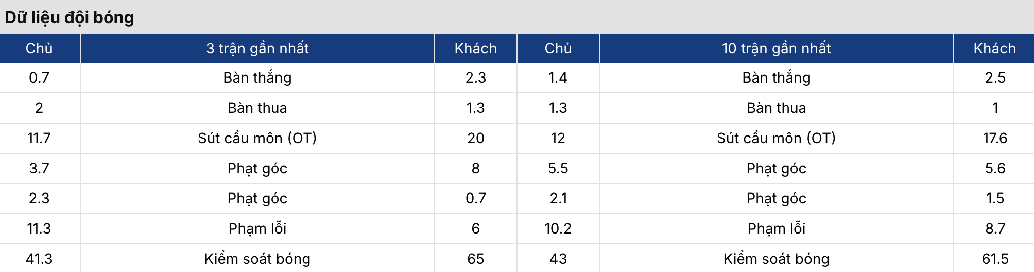Image resolution: width=1034 pixels, height=272 pixels.
Task: Select the shots on target value 17.6
Action: click(995, 138)
